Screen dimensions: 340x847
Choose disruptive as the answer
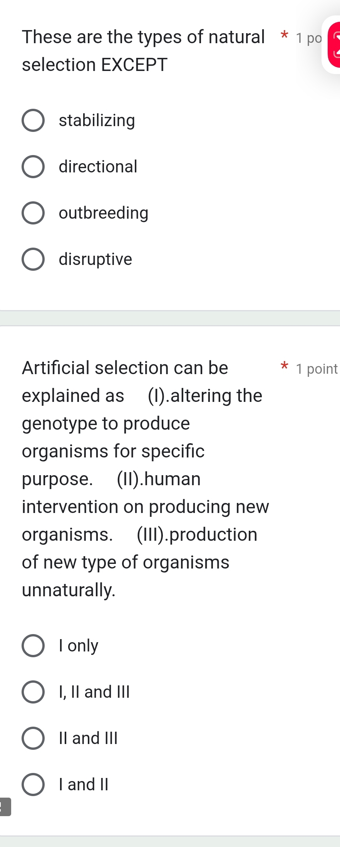pyautogui.click(x=95, y=259)
